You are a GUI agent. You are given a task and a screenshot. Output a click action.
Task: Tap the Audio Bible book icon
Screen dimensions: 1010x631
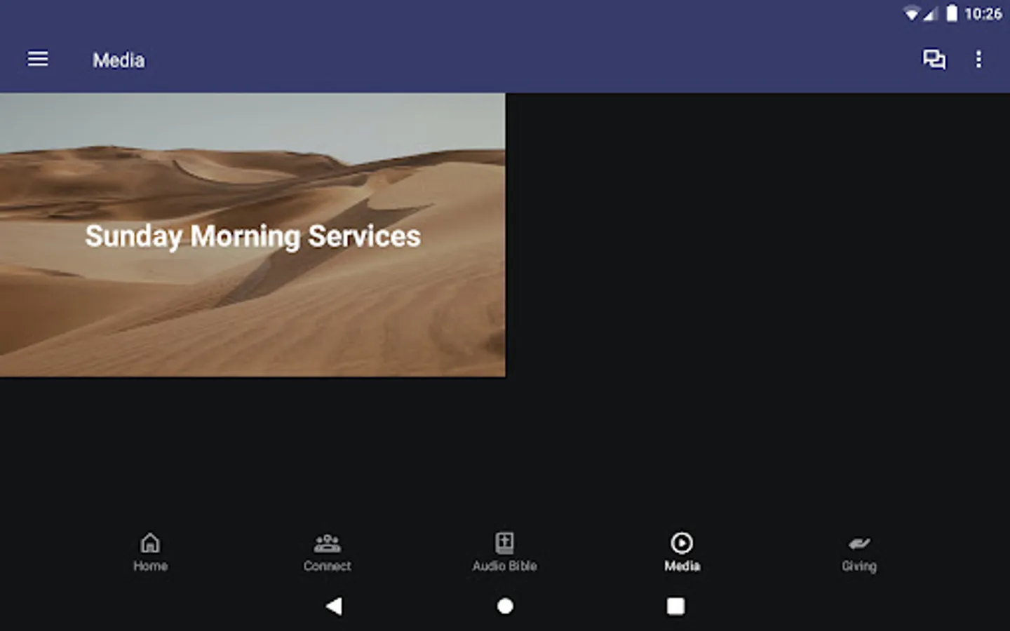504,543
